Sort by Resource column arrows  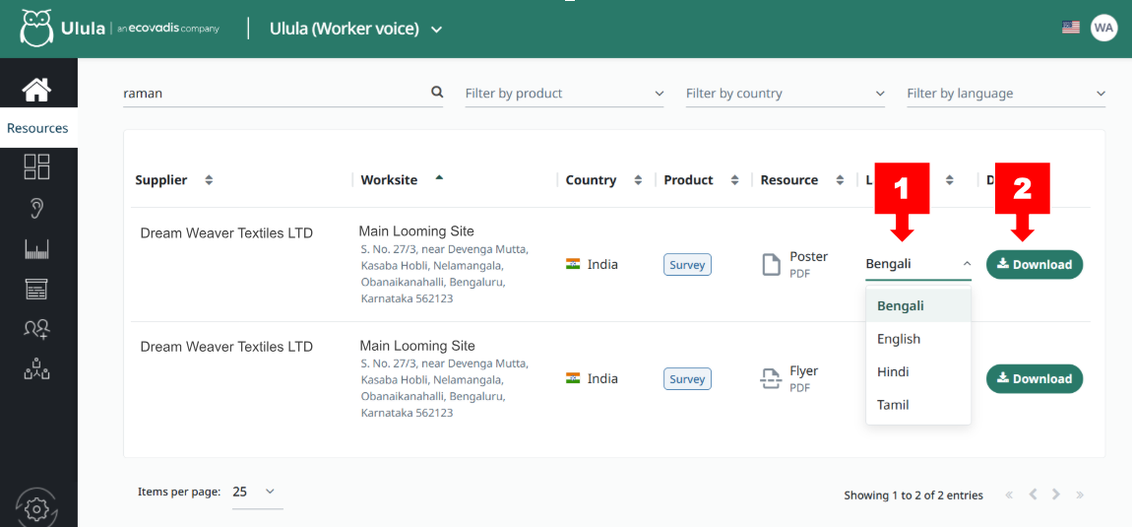841,180
